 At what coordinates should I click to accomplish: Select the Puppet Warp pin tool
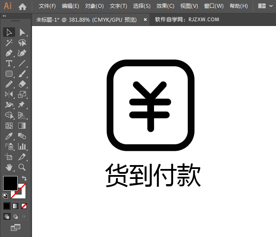[x=22, y=105]
